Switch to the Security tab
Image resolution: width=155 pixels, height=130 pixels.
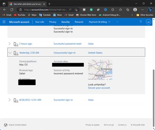coord(65,22)
